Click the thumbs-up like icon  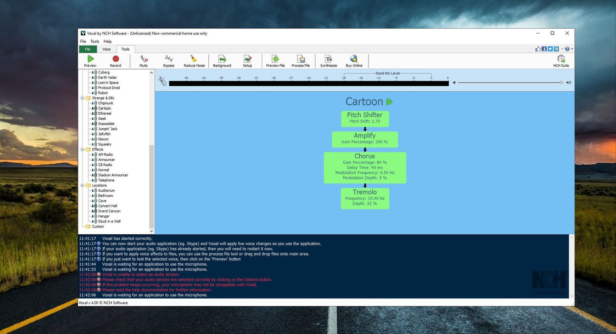538,49
